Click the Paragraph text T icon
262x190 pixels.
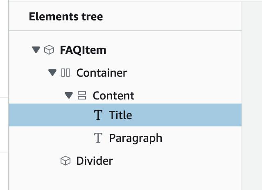98,138
